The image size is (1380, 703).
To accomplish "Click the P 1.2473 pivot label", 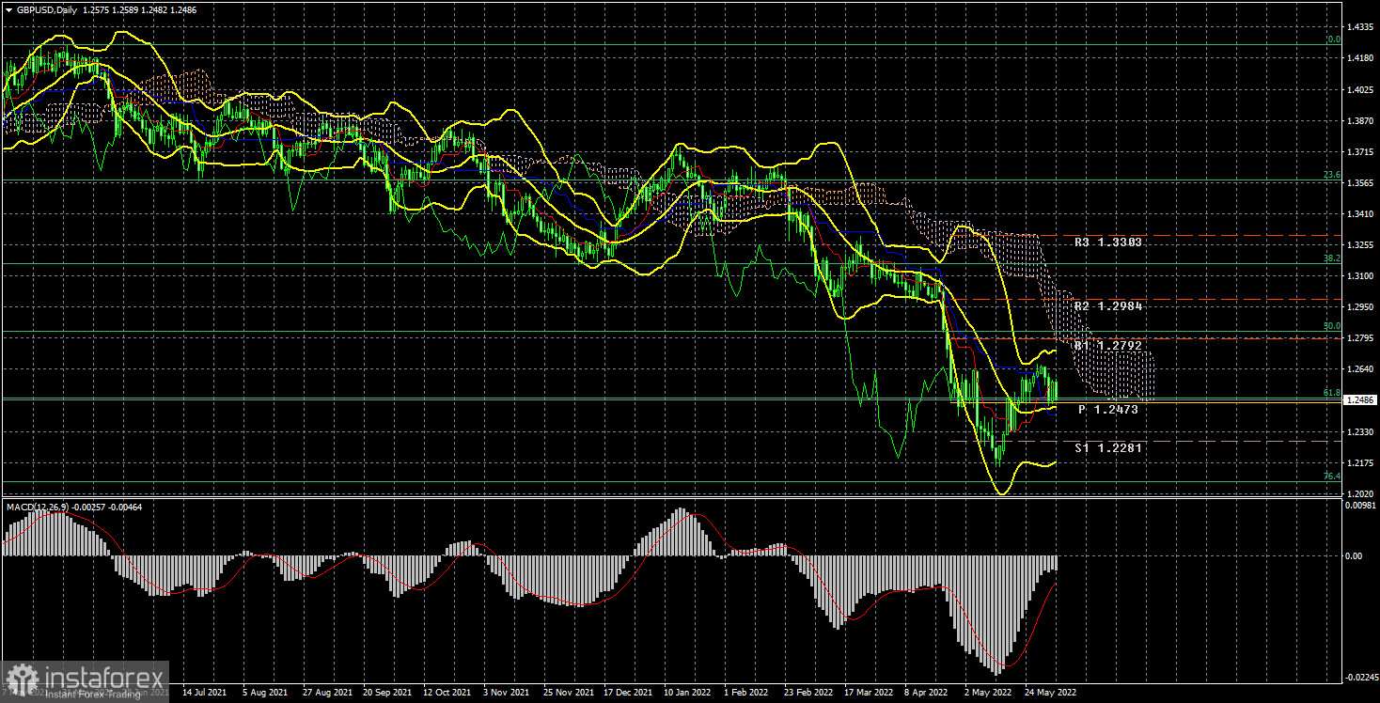I will [x=1108, y=411].
